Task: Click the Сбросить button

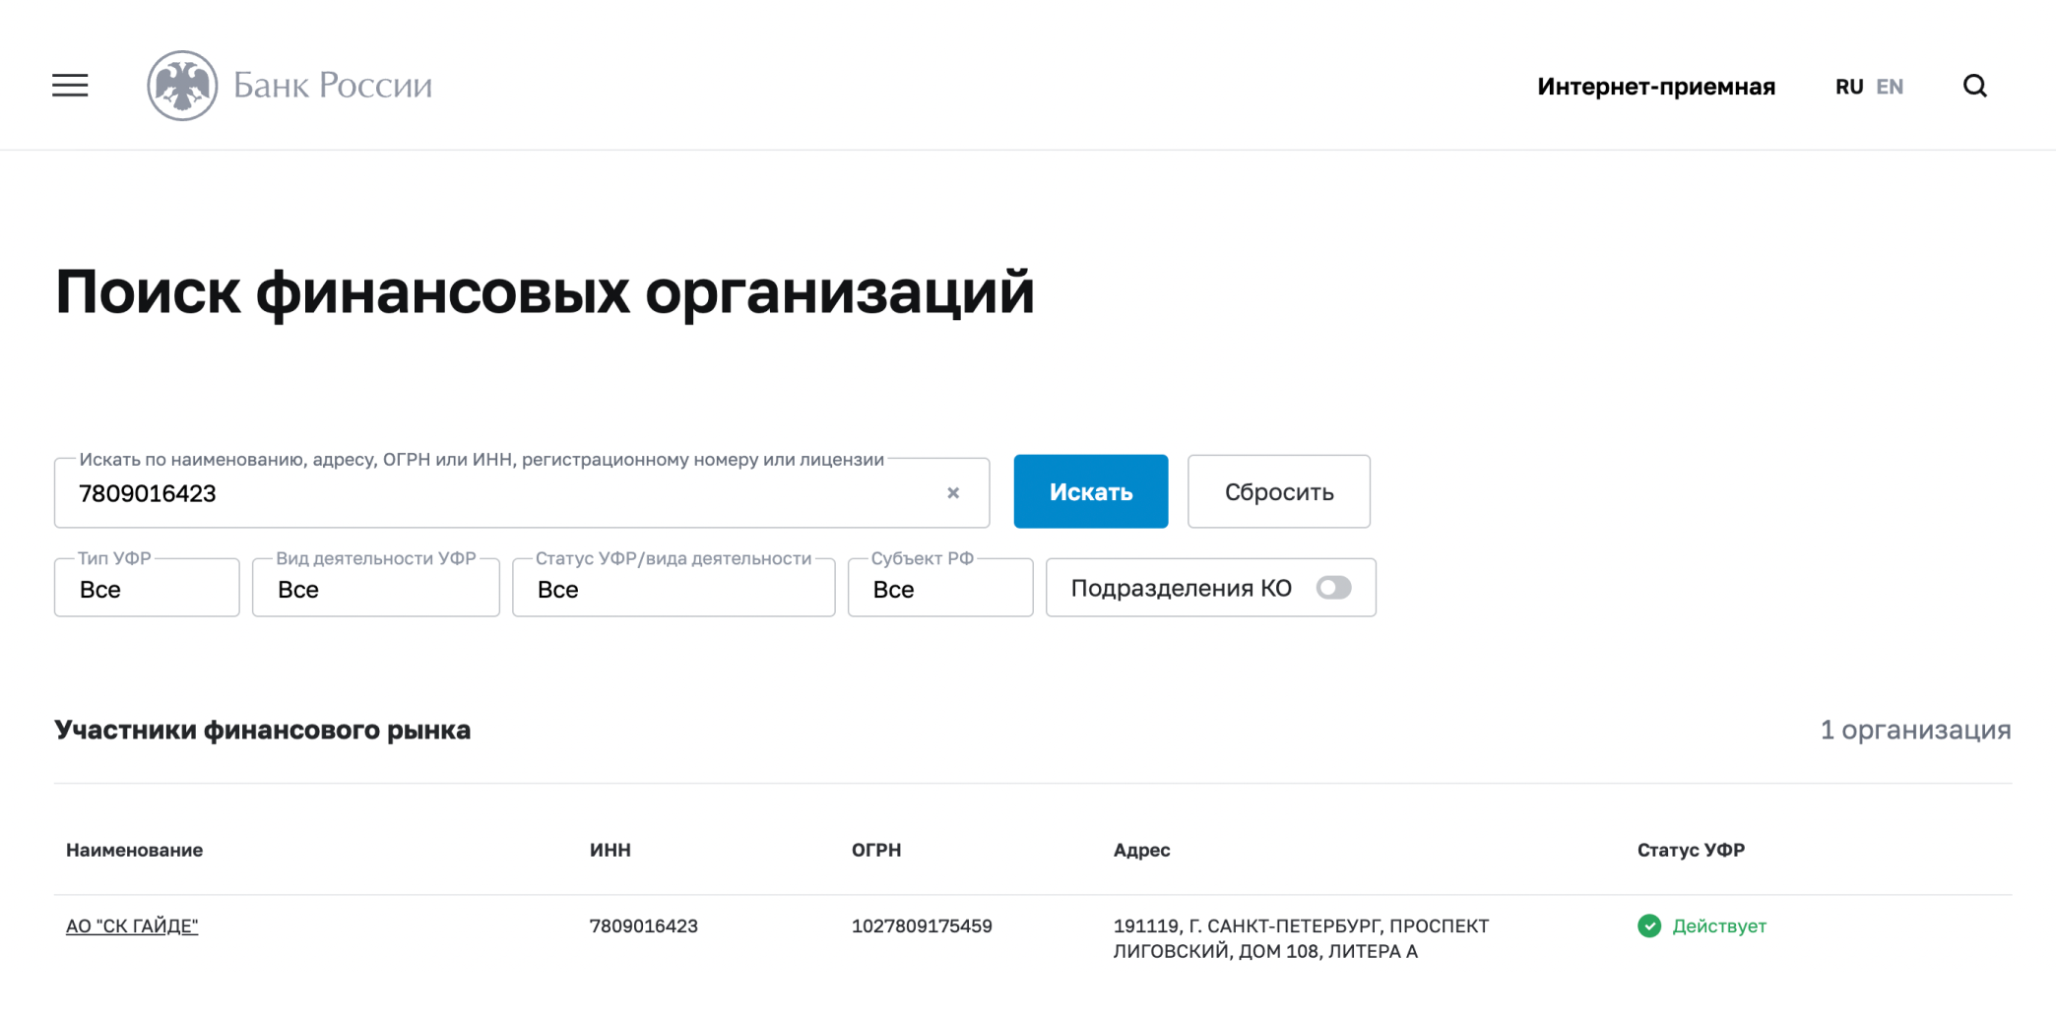Action: click(1279, 491)
